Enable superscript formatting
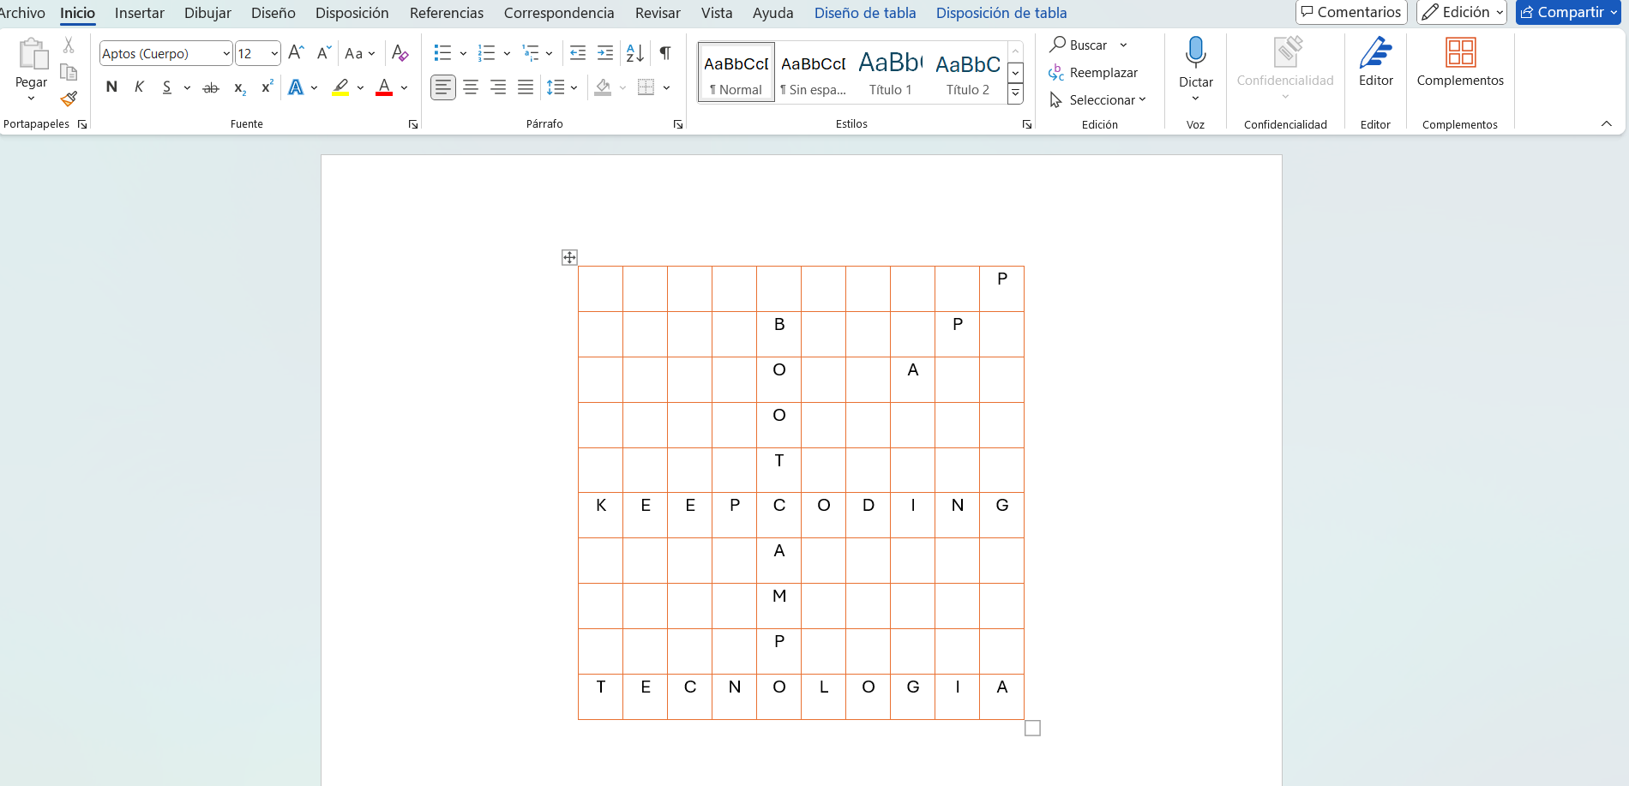 266,87
